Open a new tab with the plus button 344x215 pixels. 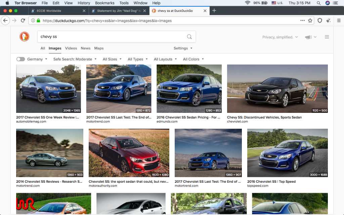pyautogui.click(x=214, y=10)
